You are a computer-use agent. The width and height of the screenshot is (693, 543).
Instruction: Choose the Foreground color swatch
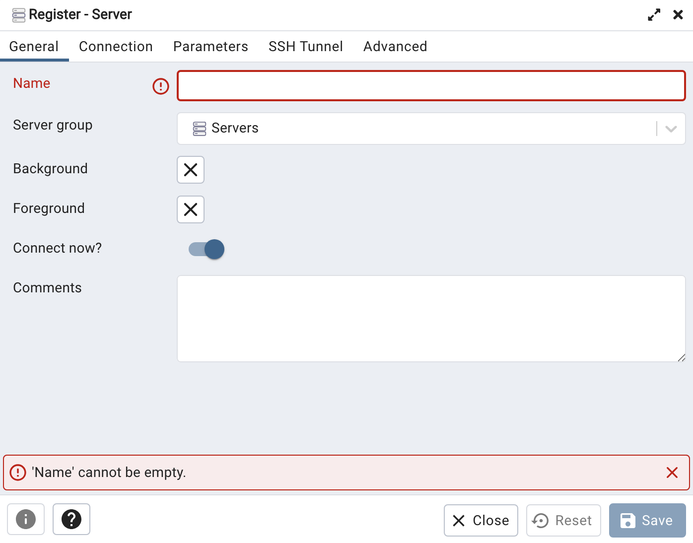191,209
